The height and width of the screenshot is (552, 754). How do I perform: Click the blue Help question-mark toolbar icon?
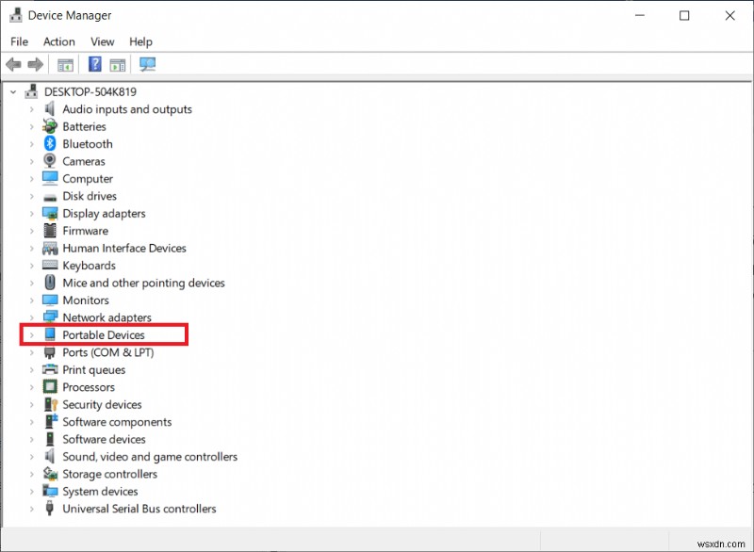[x=95, y=64]
